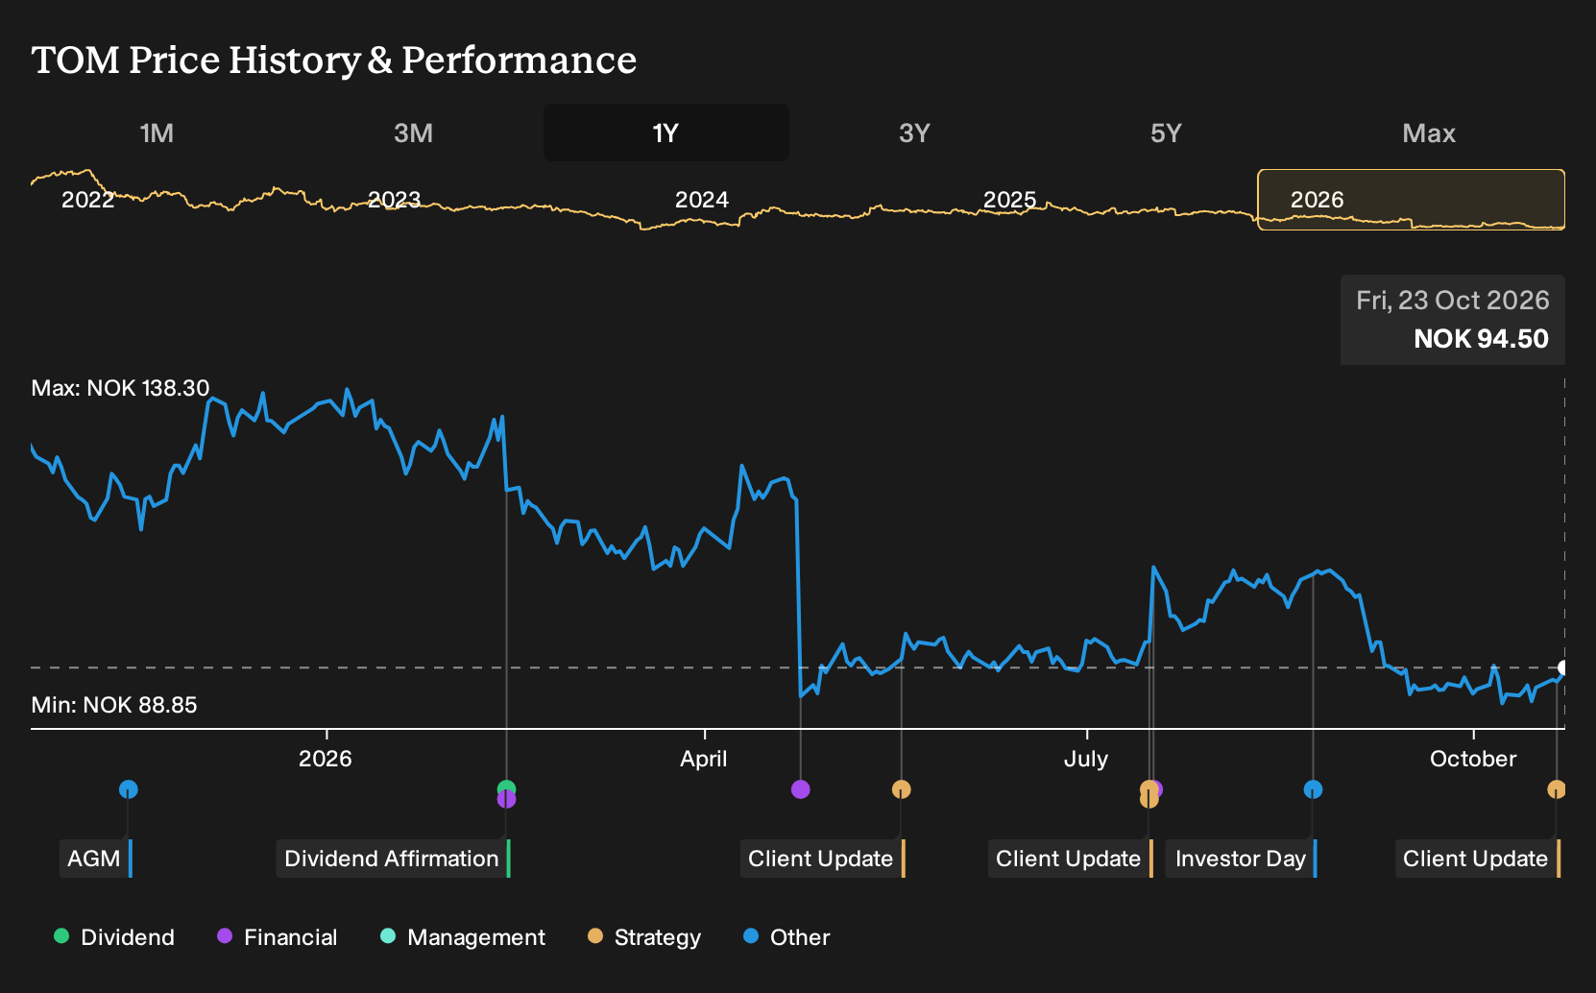Click the NOK 94.50 tooltip value
The width and height of the screenshot is (1596, 993).
(x=1481, y=339)
